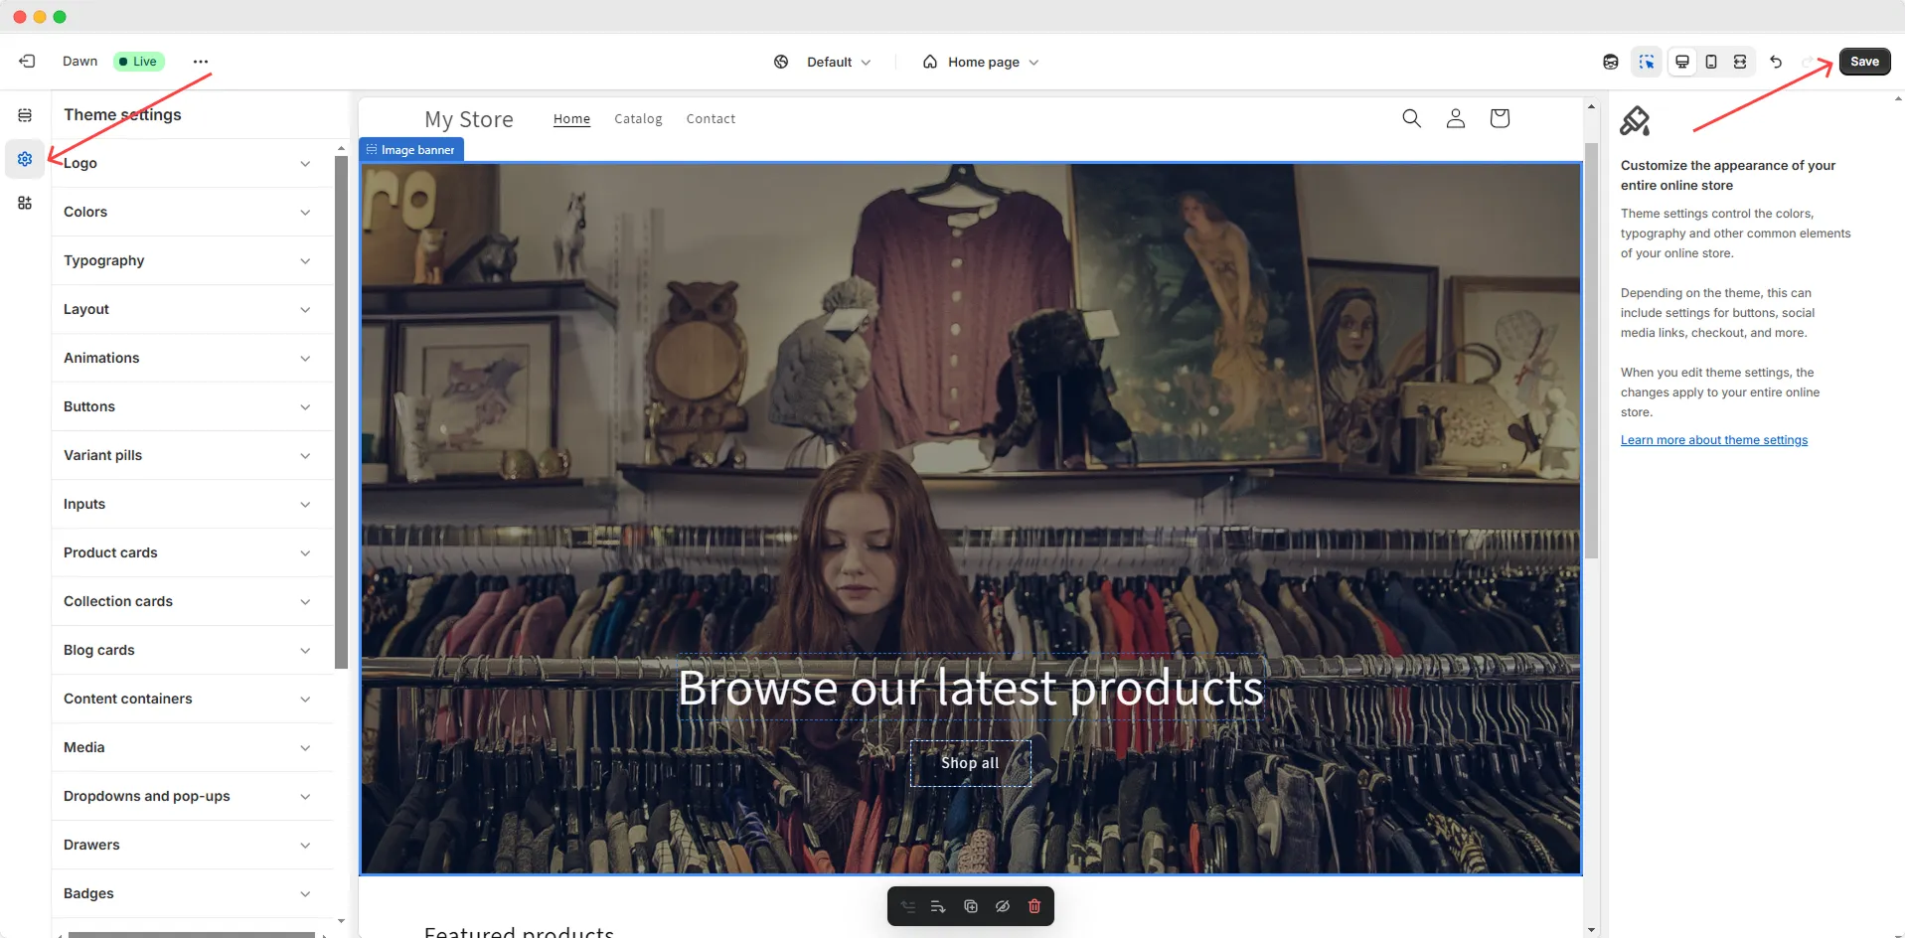This screenshot has height=938, width=1905.
Task: Toggle the element inspector selection mode
Action: click(1647, 61)
